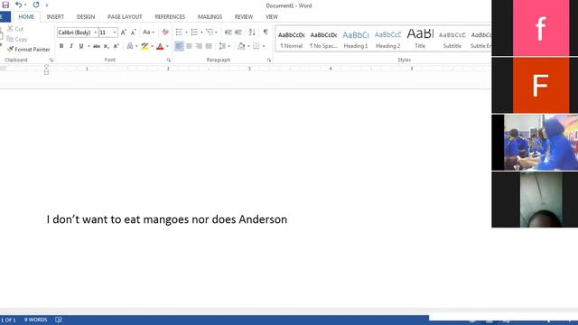578x325 pixels.
Task: Increase the paragraph indent
Action: [x=238, y=32]
